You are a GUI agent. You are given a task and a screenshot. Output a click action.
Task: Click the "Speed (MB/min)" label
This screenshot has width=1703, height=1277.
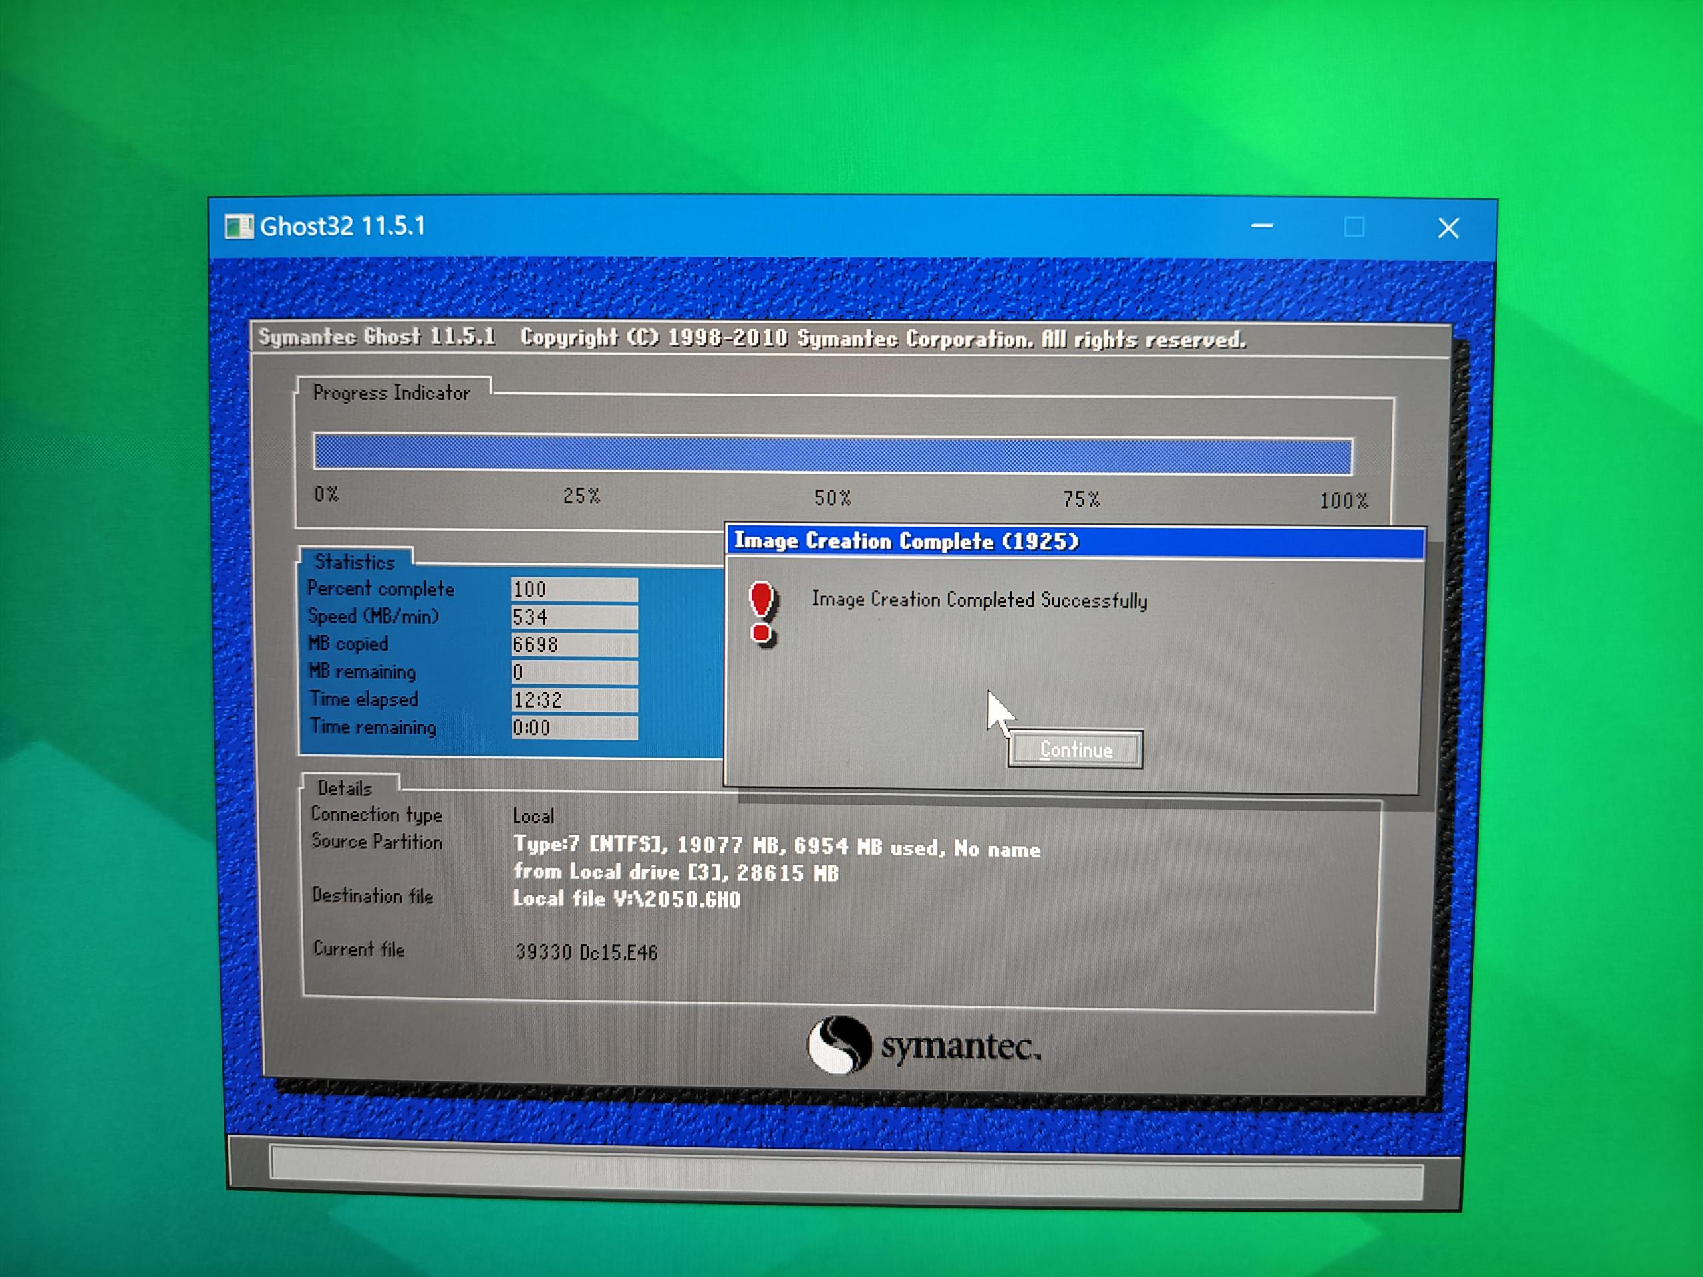point(373,617)
